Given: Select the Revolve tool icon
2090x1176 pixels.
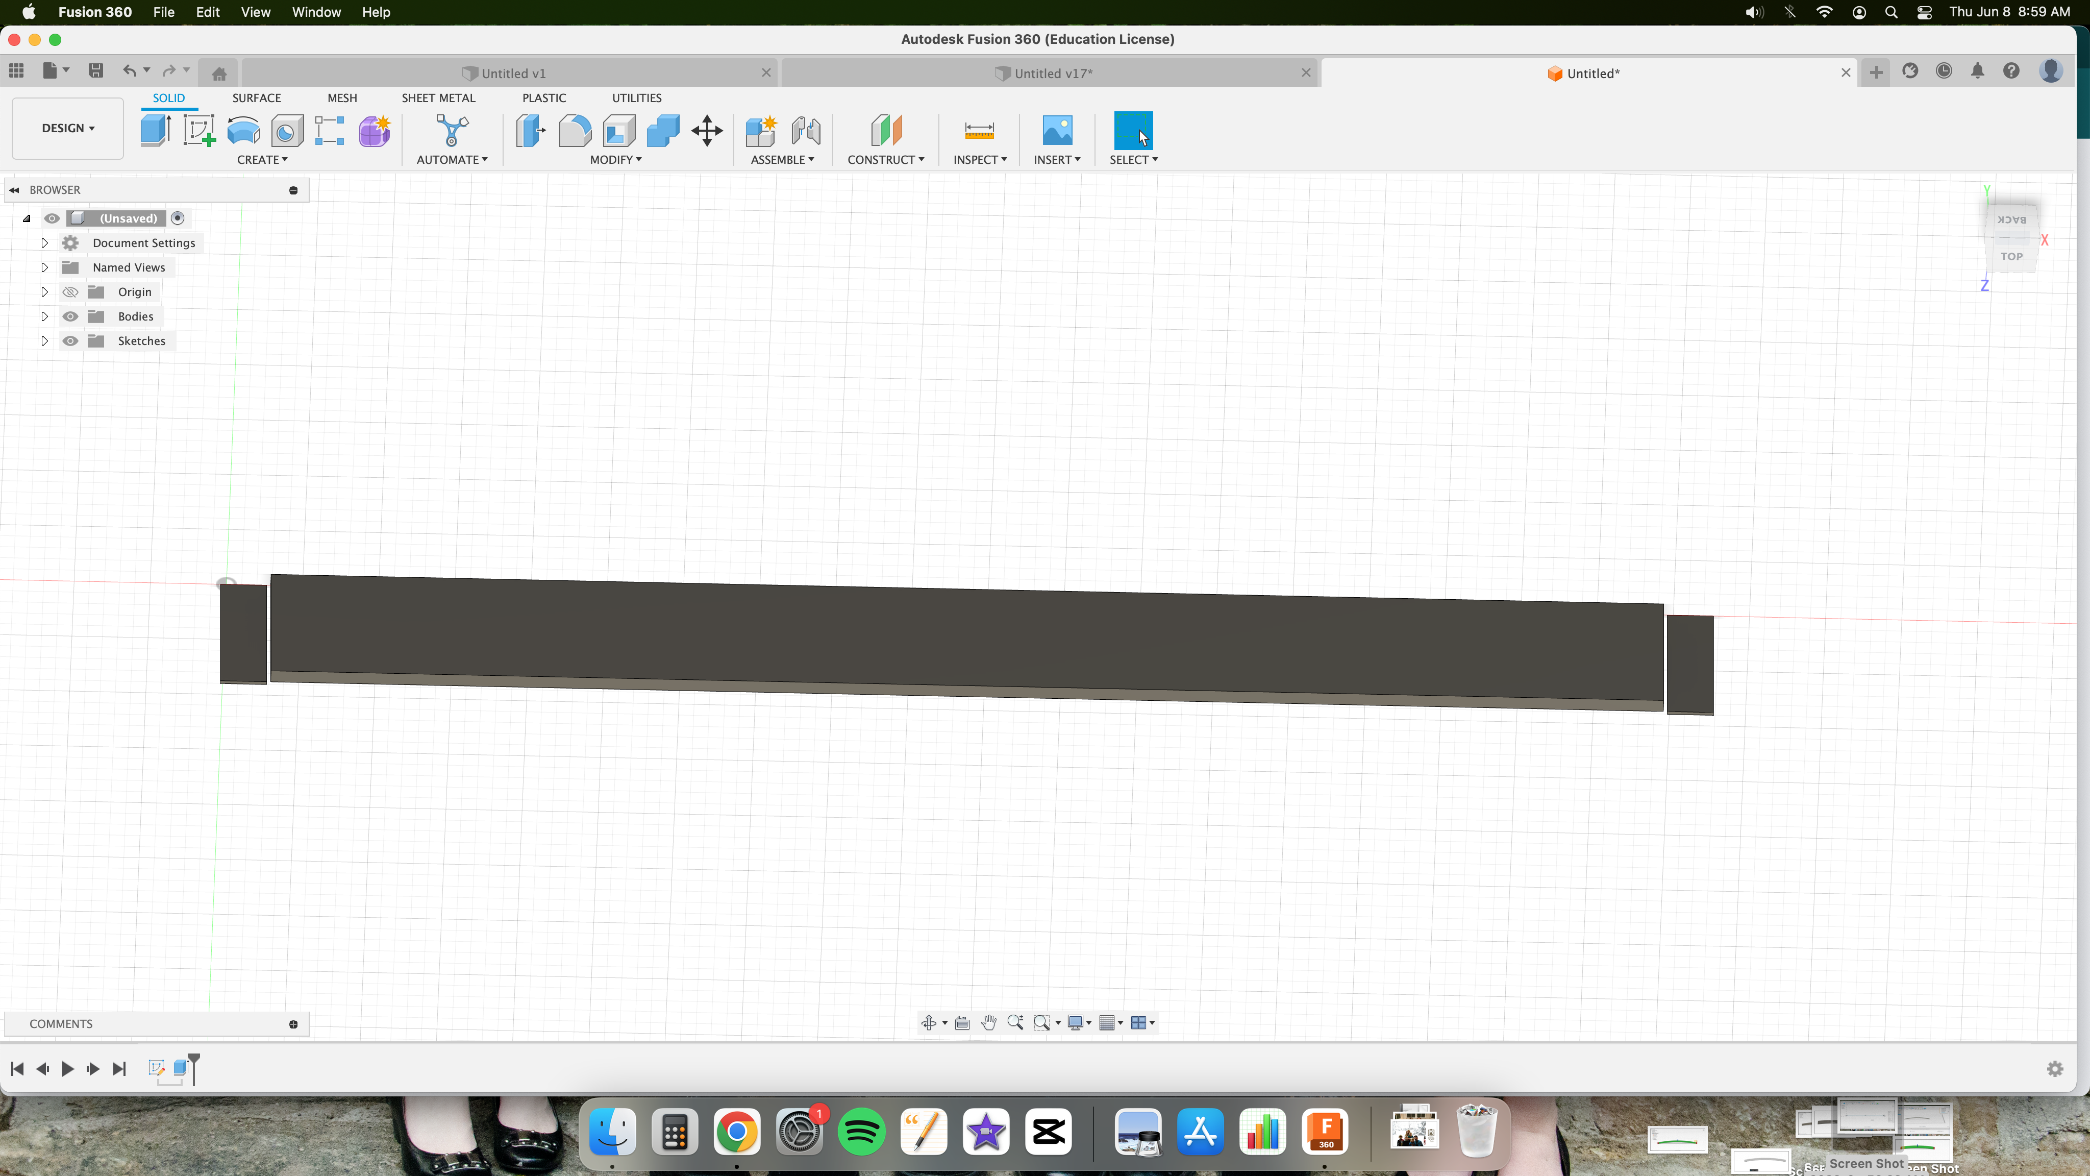Looking at the screenshot, I should tap(243, 131).
